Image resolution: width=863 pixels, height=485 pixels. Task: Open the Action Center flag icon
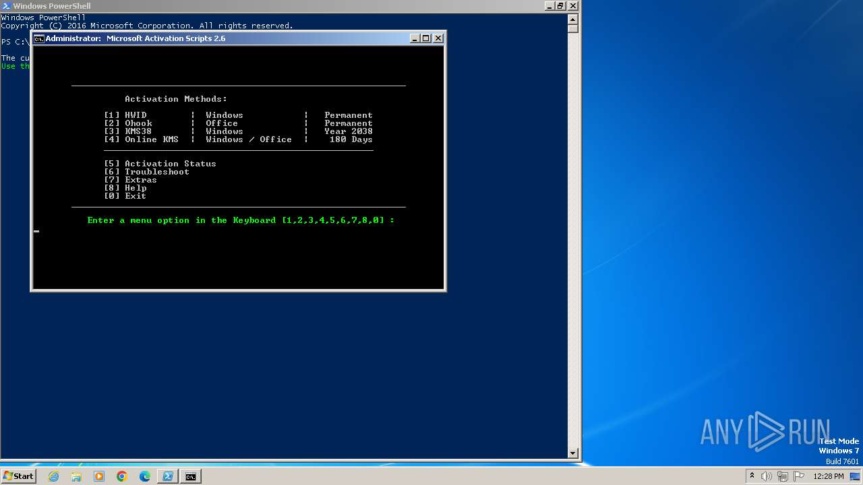click(x=799, y=476)
